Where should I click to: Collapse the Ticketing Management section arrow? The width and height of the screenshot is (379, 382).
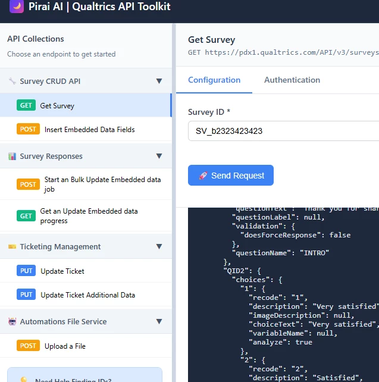coord(159,246)
